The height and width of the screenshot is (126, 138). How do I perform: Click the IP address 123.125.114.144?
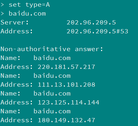pyautogui.click(x=68, y=103)
